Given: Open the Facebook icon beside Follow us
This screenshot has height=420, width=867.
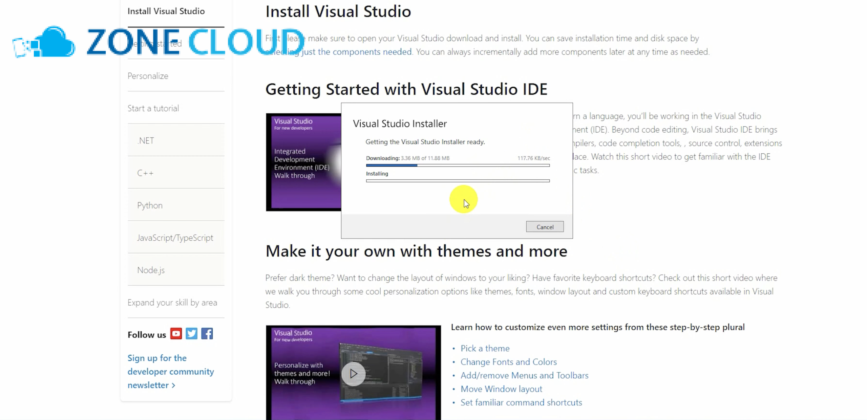Looking at the screenshot, I should [207, 334].
